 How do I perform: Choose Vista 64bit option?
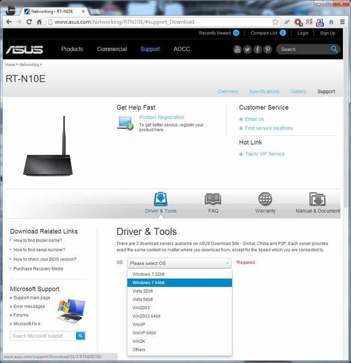point(179,299)
